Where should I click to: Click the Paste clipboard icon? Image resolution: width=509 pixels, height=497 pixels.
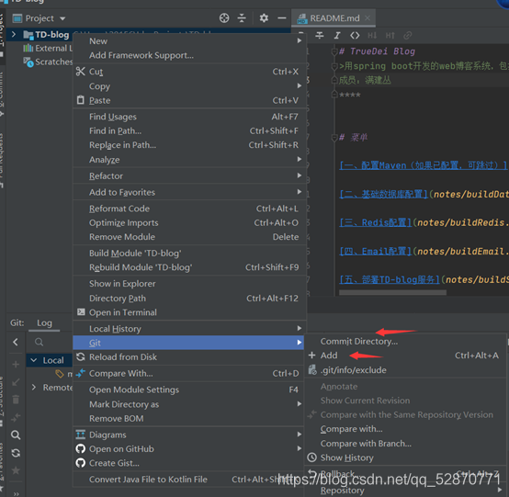tap(81, 100)
